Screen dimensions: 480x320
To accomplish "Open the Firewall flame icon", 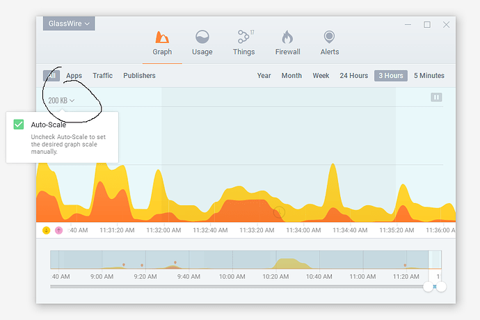I will pos(287,38).
